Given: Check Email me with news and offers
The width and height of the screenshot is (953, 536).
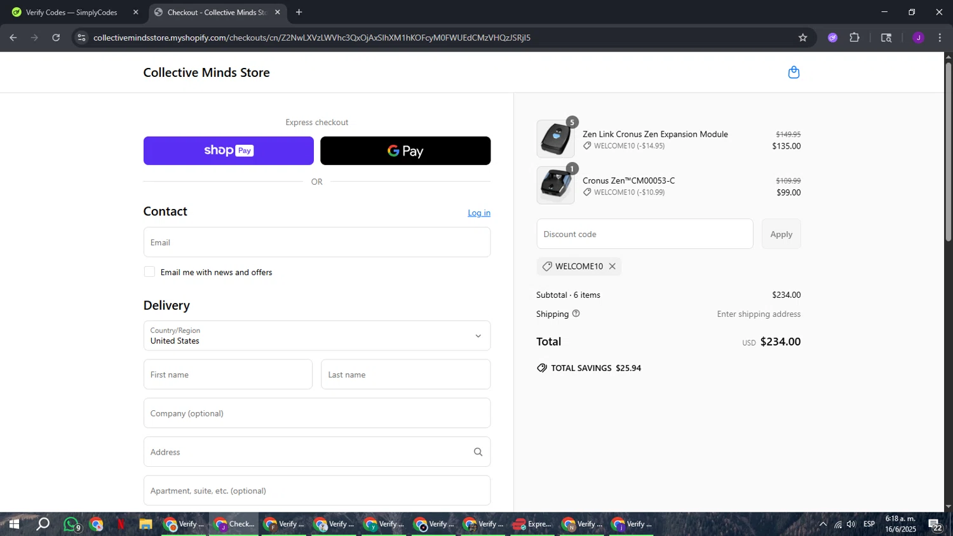Looking at the screenshot, I should click(x=149, y=272).
